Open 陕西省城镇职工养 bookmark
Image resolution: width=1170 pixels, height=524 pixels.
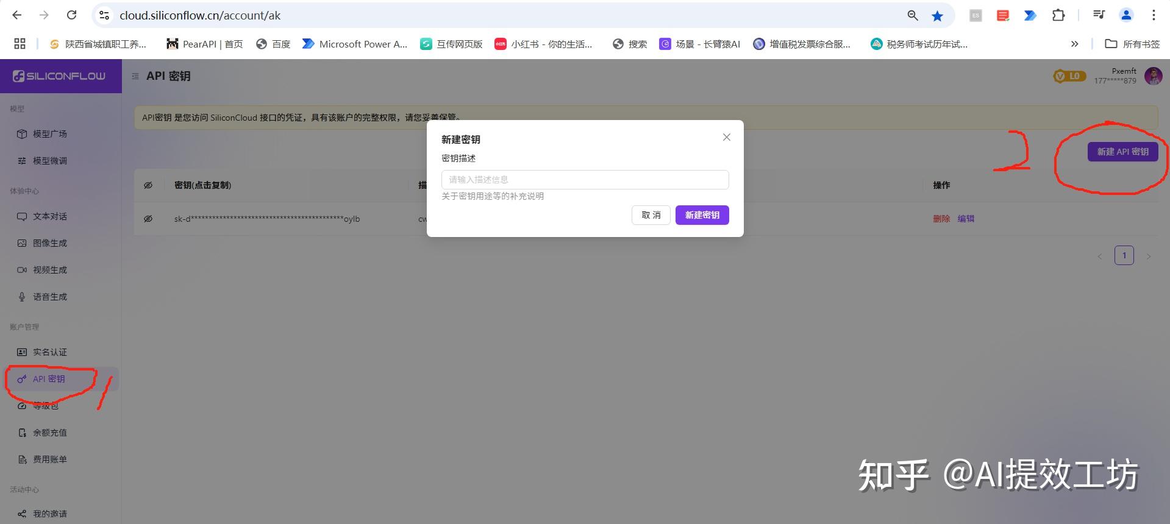[x=98, y=44]
